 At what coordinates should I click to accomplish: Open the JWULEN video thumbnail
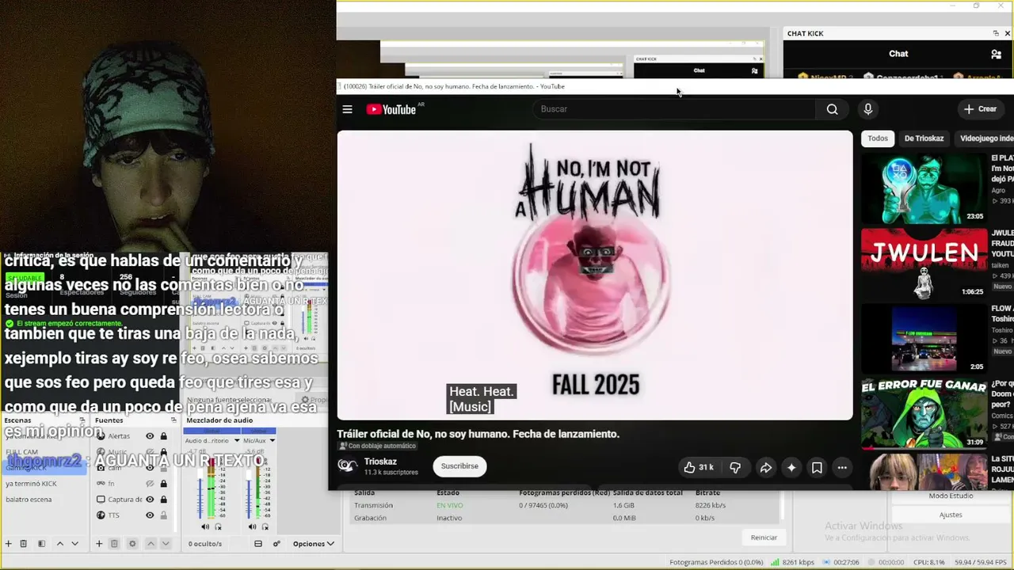[x=924, y=264]
